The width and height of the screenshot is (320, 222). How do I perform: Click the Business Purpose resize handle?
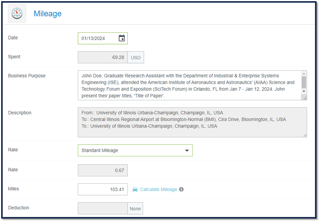pos(305,98)
